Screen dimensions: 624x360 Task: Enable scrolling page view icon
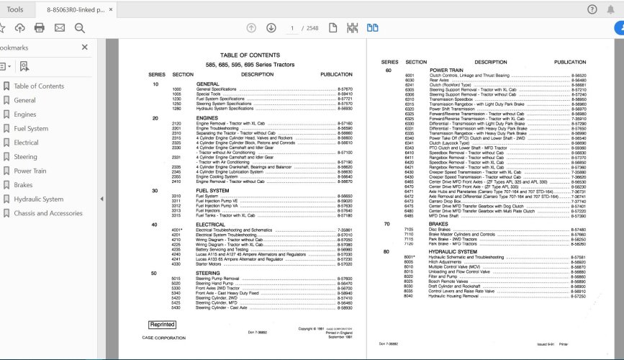click(x=352, y=28)
